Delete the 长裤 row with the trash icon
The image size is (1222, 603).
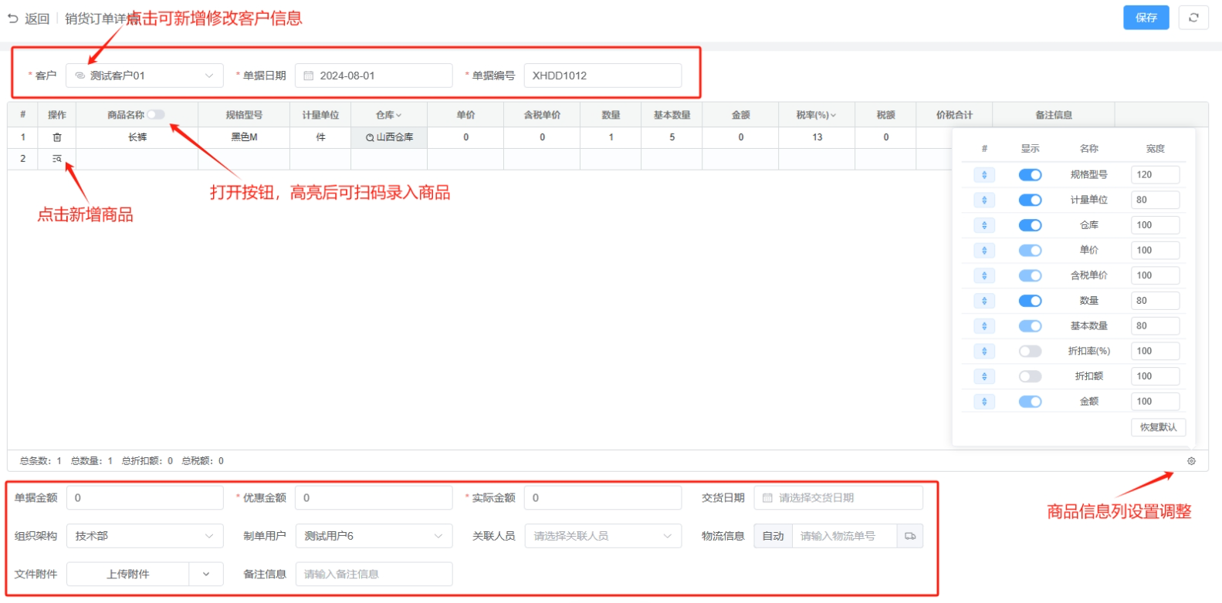click(57, 137)
